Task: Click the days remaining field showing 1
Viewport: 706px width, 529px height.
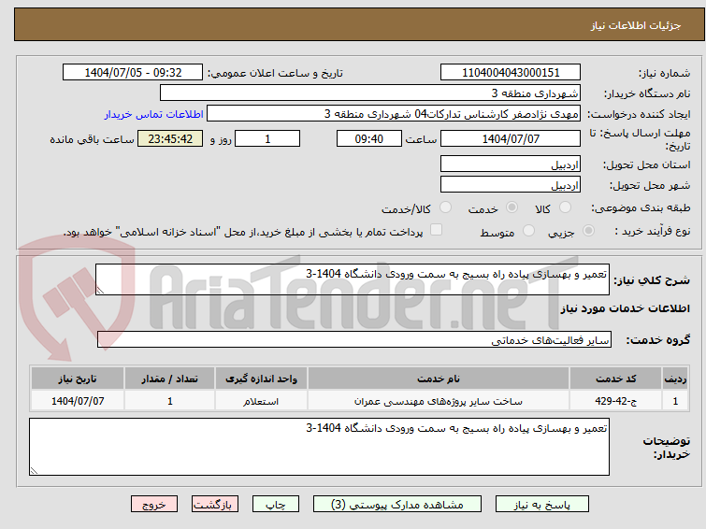Action: [x=267, y=138]
